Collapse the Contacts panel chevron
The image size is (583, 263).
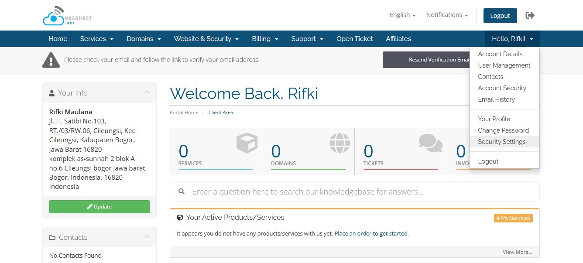[147, 237]
